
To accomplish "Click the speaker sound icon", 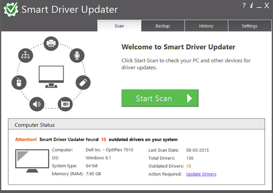I will point(37,104).
